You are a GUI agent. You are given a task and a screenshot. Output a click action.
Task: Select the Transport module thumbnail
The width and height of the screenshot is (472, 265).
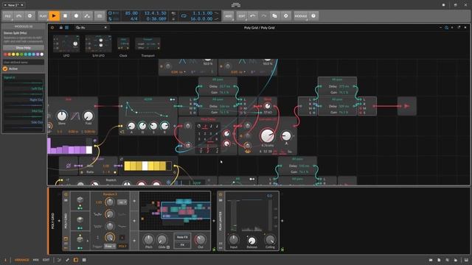click(x=147, y=44)
